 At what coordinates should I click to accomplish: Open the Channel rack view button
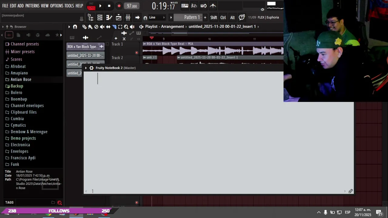(x=100, y=17)
